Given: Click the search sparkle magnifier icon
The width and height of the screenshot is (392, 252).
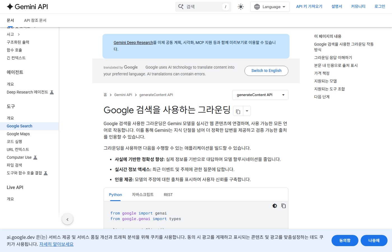Looking at the screenshot, I should pyautogui.click(x=181, y=7).
